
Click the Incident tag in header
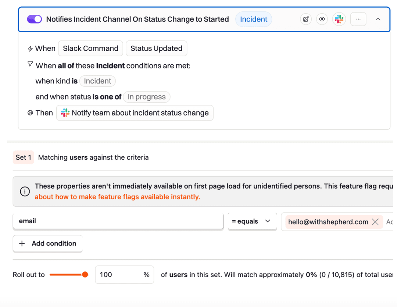[254, 19]
